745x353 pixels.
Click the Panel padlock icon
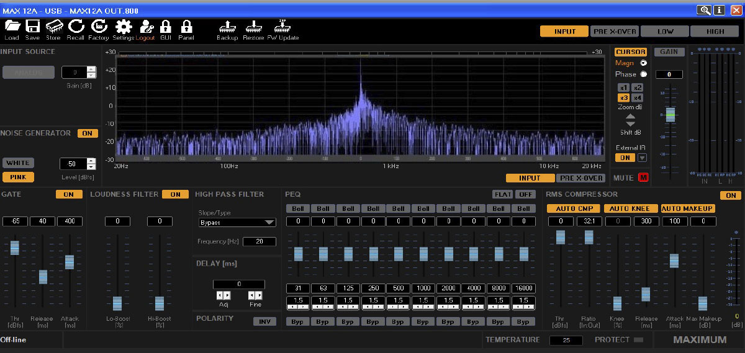tap(186, 26)
